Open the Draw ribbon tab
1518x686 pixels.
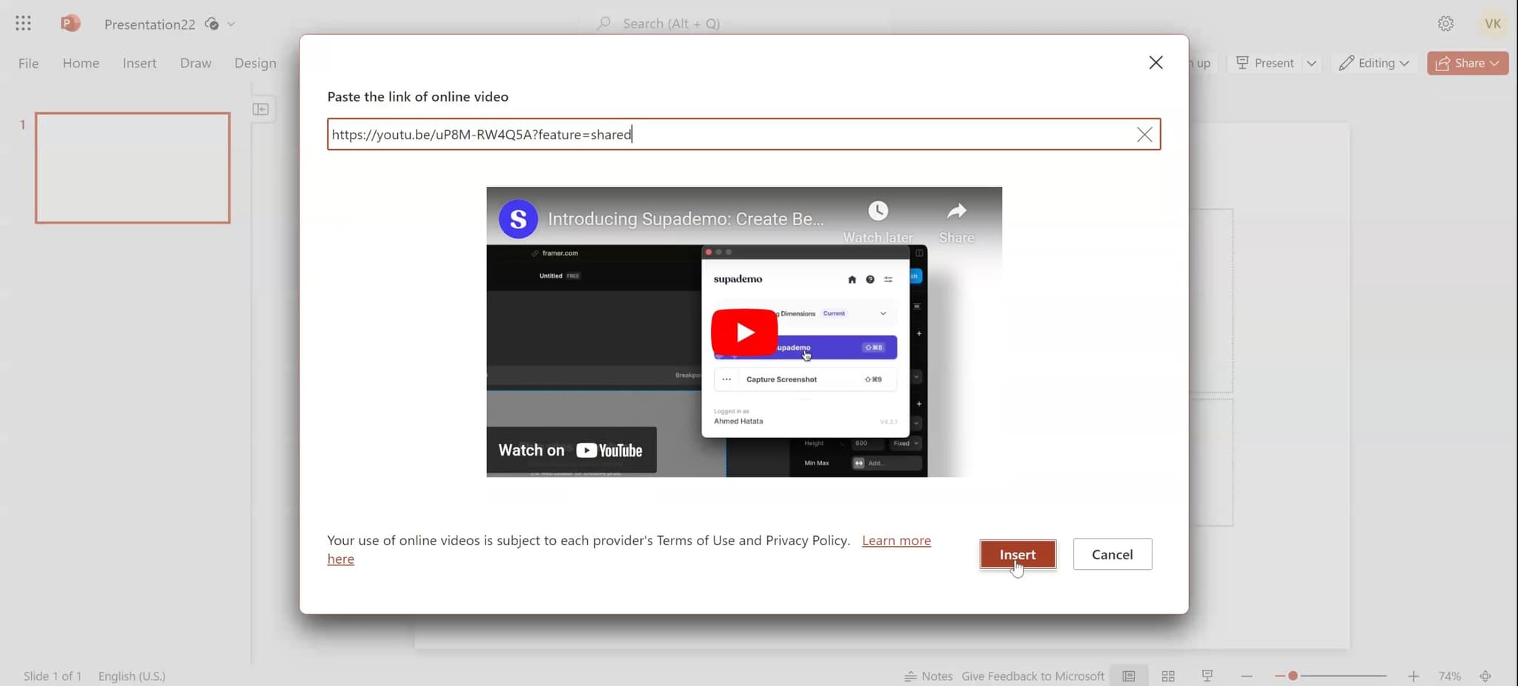tap(195, 63)
